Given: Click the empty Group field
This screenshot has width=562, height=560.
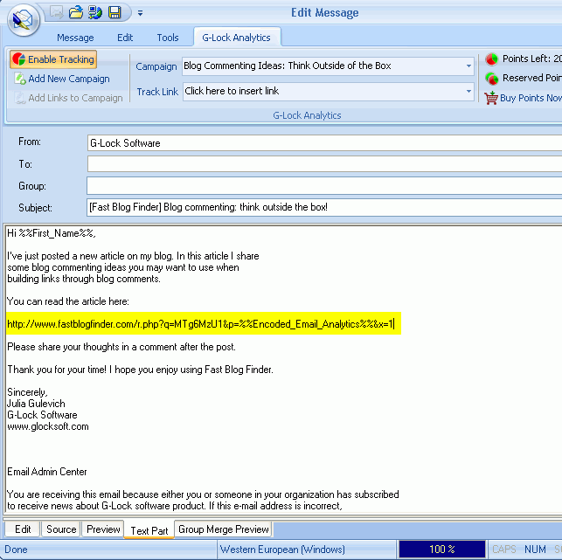Looking at the screenshot, I should pyautogui.click(x=324, y=186).
